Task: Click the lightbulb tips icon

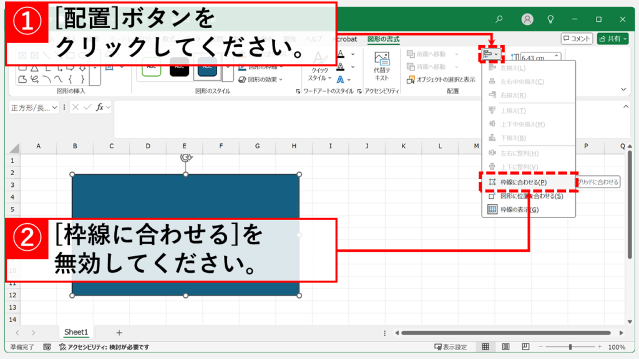Action: coord(550,19)
